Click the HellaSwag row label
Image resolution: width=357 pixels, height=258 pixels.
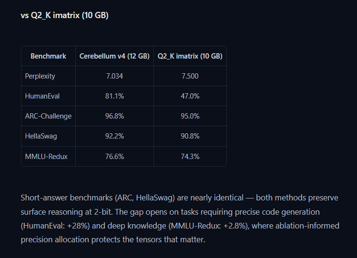tap(41, 136)
